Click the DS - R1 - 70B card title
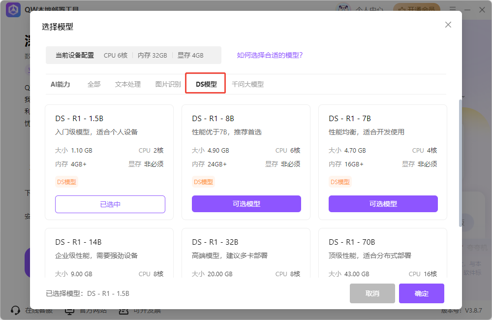 coord(352,242)
